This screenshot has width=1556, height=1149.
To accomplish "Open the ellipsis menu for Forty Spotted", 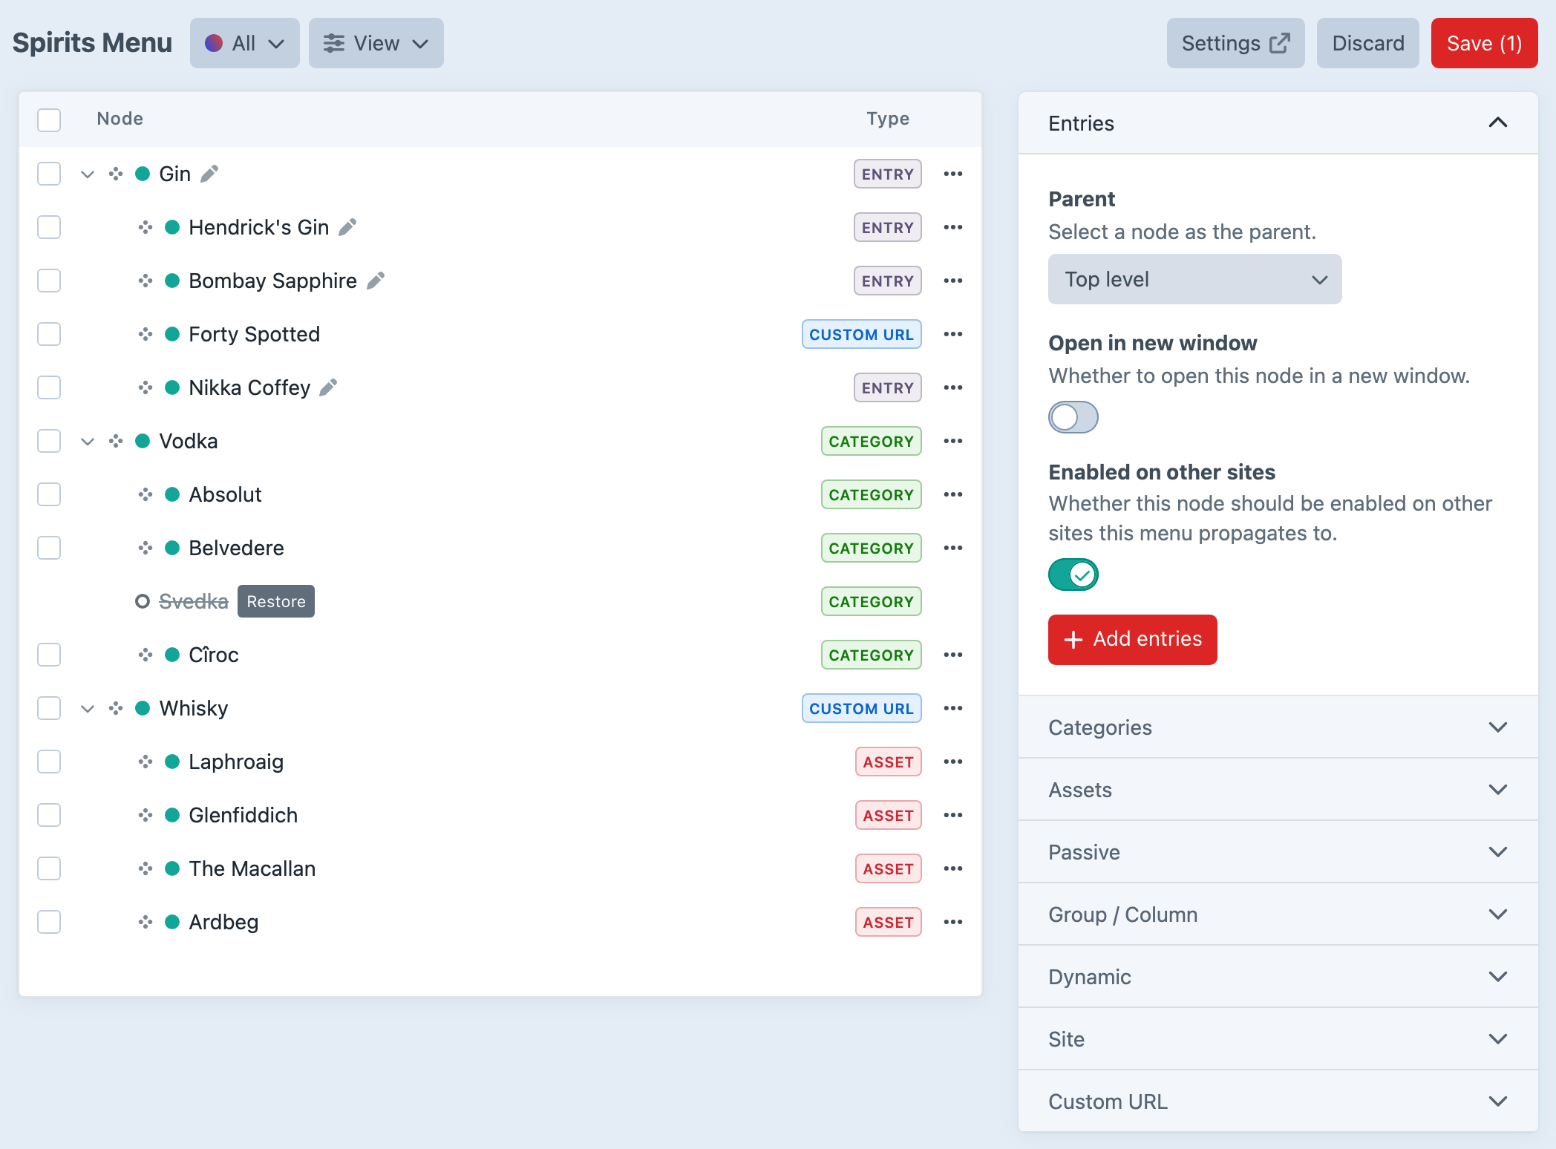I will [x=953, y=334].
